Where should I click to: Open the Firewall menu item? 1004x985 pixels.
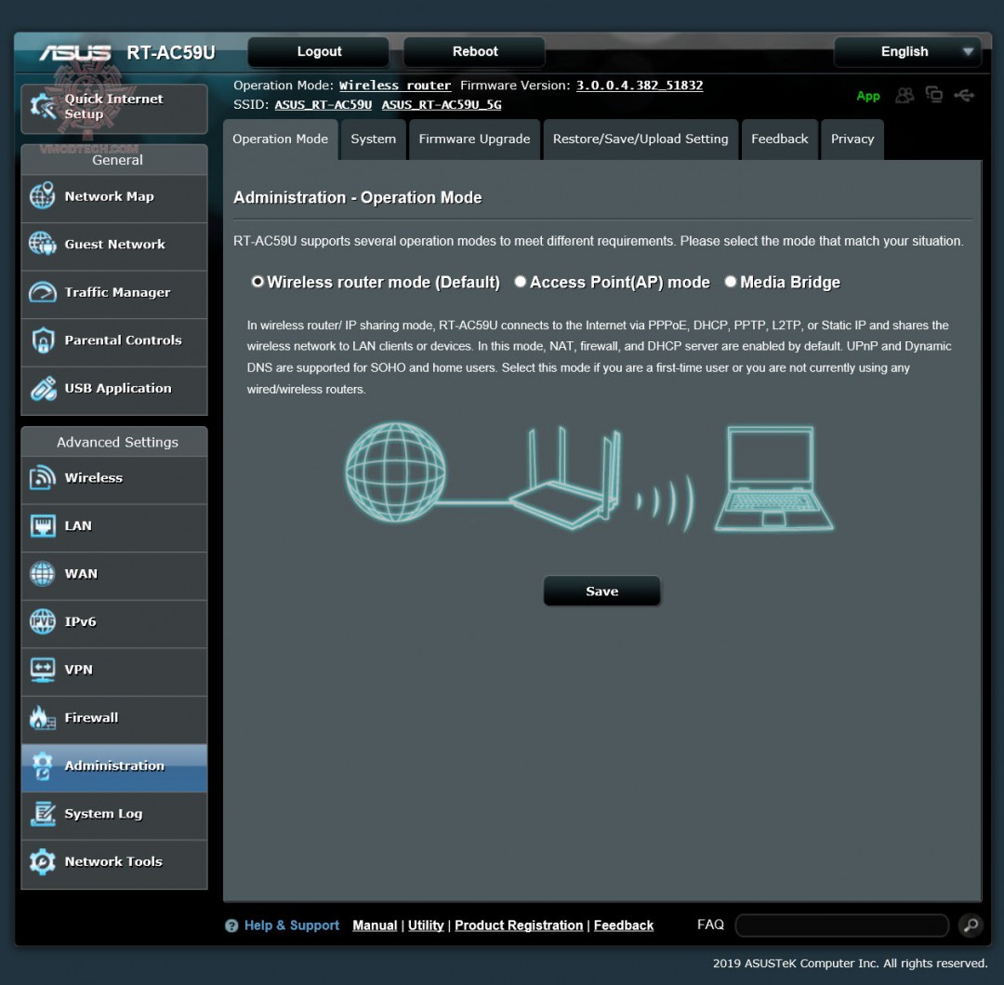tap(114, 719)
